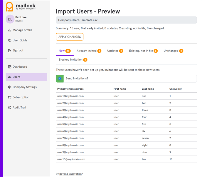Click the Sign out menu item
Image resolution: width=202 pixels, height=177 pixels.
[x=26, y=51]
